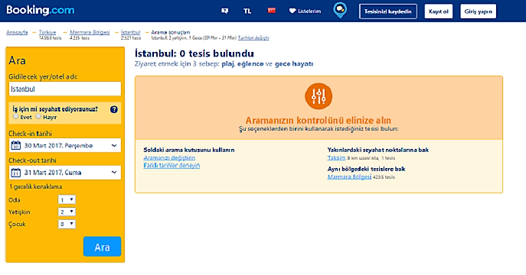526x275 pixels.
Task: Go to İstanbul breadcrumb
Action: pos(130,32)
